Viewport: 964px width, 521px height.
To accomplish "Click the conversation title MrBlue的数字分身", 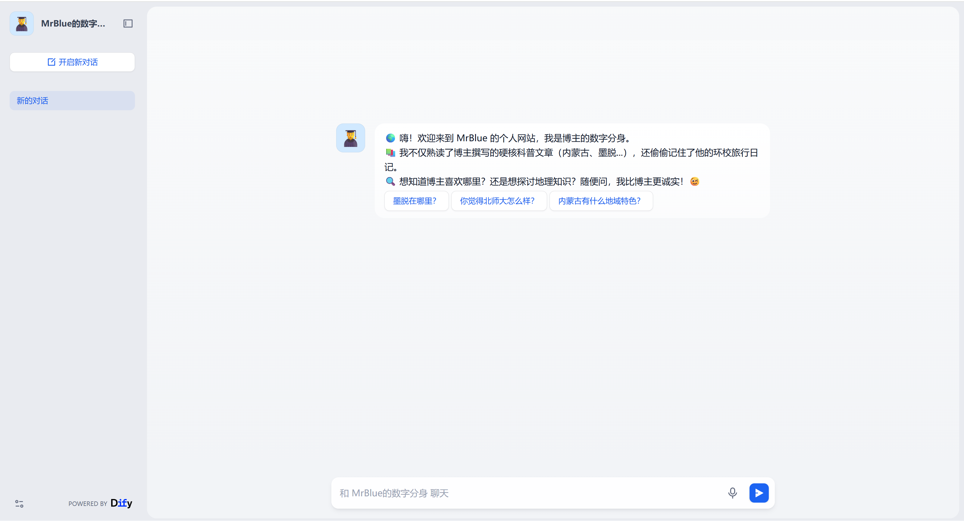I will 73,23.
